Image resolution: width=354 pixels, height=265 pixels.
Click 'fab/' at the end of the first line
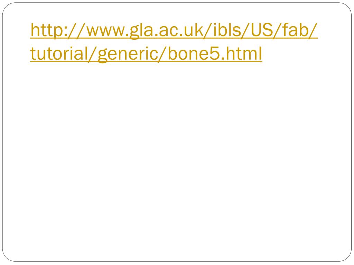[300, 30]
